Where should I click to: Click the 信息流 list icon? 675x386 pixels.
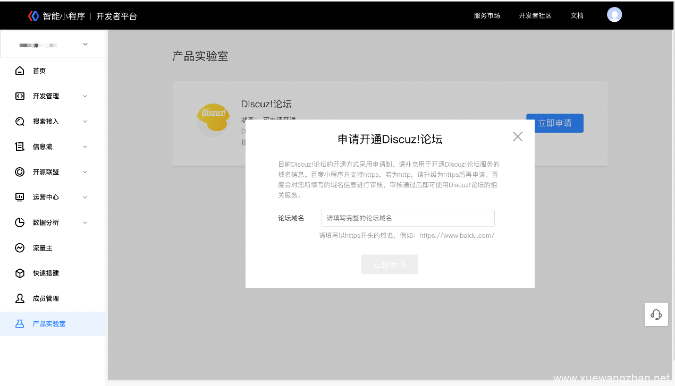(20, 147)
